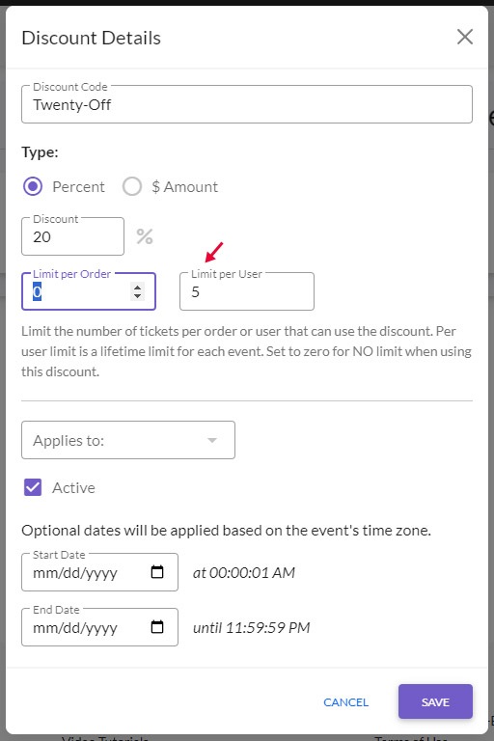Image resolution: width=494 pixels, height=741 pixels.
Task: Select the $ Amount discount type
Action: point(132,186)
